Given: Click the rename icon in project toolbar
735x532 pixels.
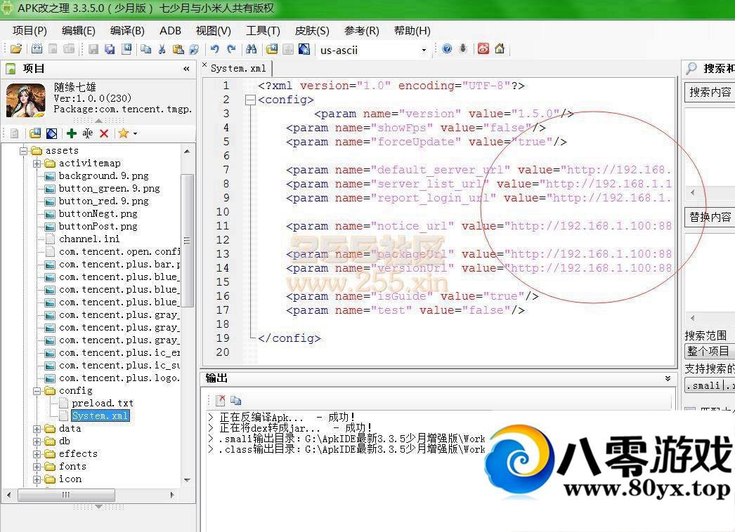Looking at the screenshot, I should [88, 133].
